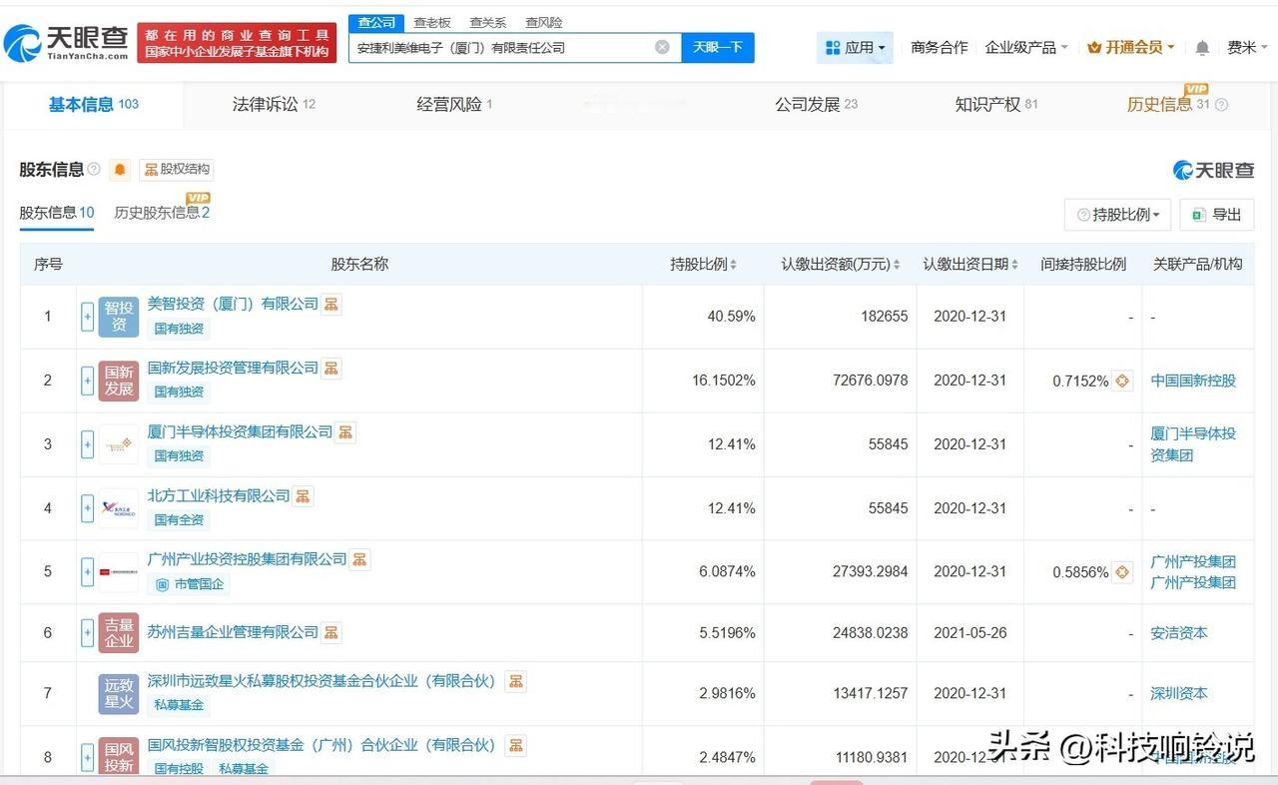The image size is (1278, 785).
Task: Switch to the 历史股东信息 sub-tab
Action: [x=162, y=213]
